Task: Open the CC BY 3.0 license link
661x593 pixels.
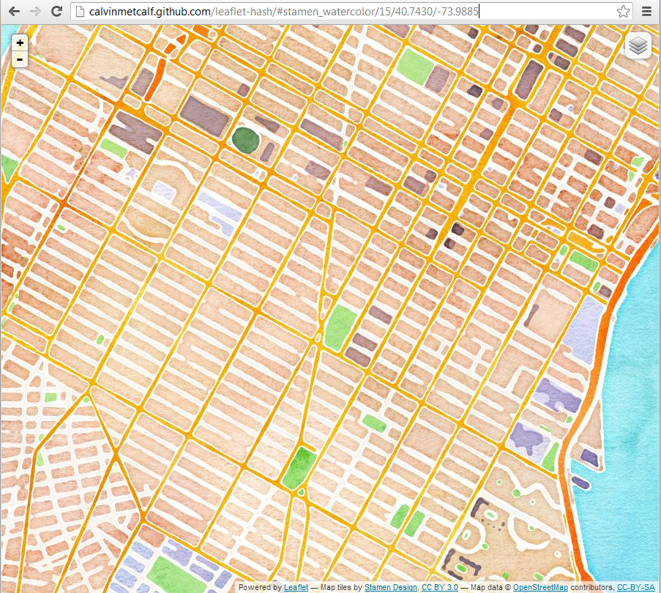Action: click(440, 587)
